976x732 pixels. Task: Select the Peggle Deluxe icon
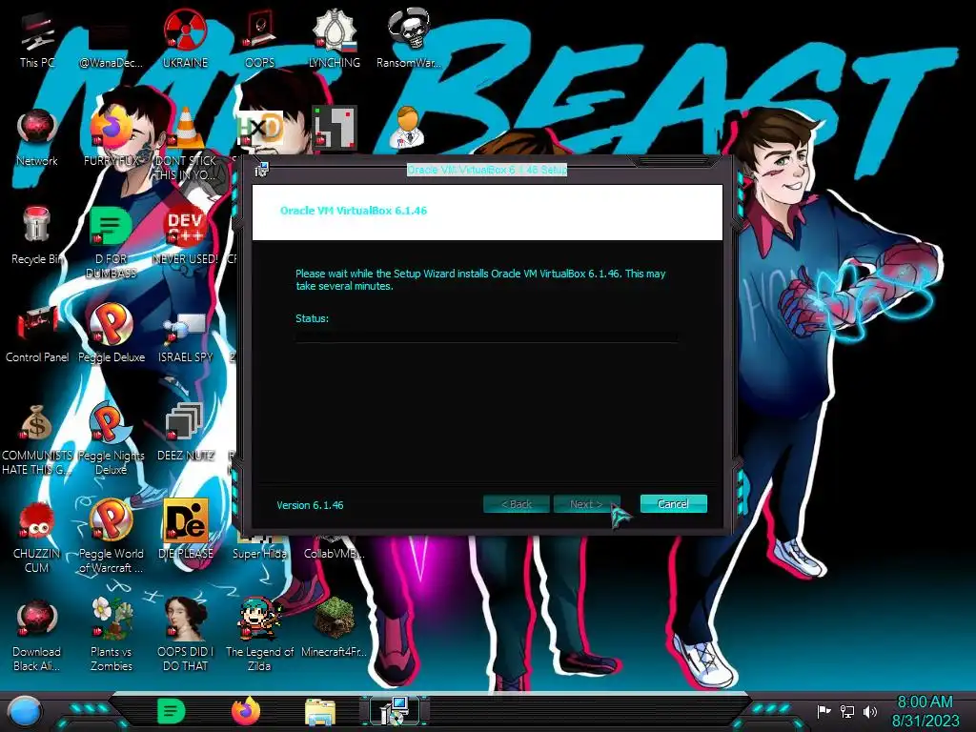(x=111, y=333)
